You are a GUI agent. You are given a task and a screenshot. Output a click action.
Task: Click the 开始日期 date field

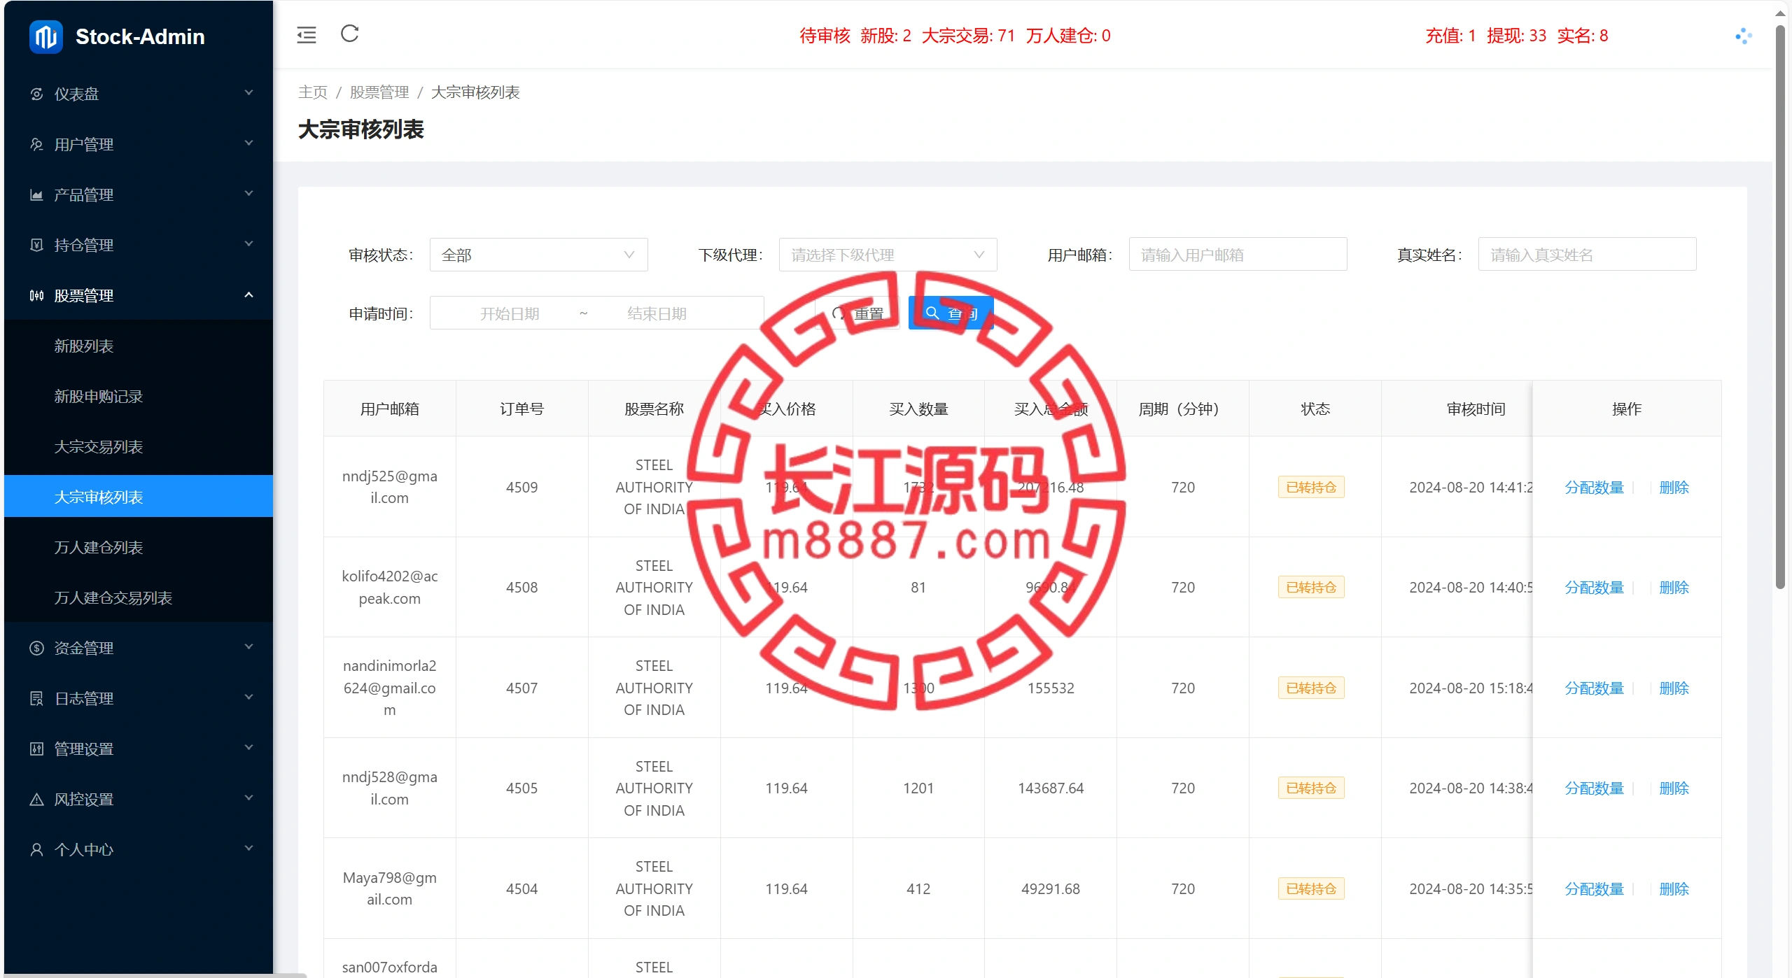pos(510,313)
